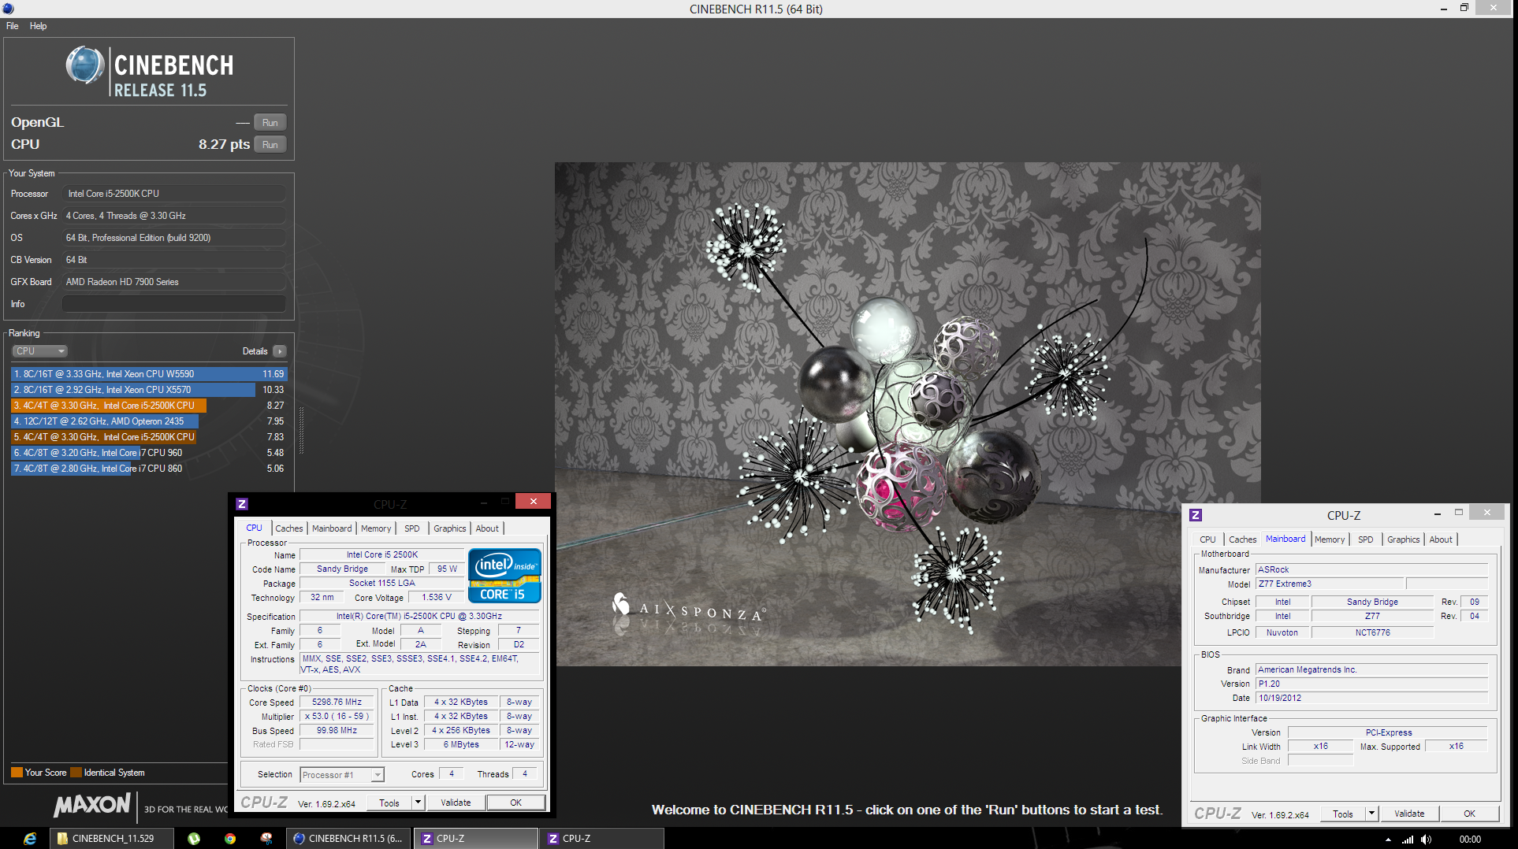1518x849 pixels.
Task: Switch to Caches tab in right CPU-Z
Action: [1242, 539]
